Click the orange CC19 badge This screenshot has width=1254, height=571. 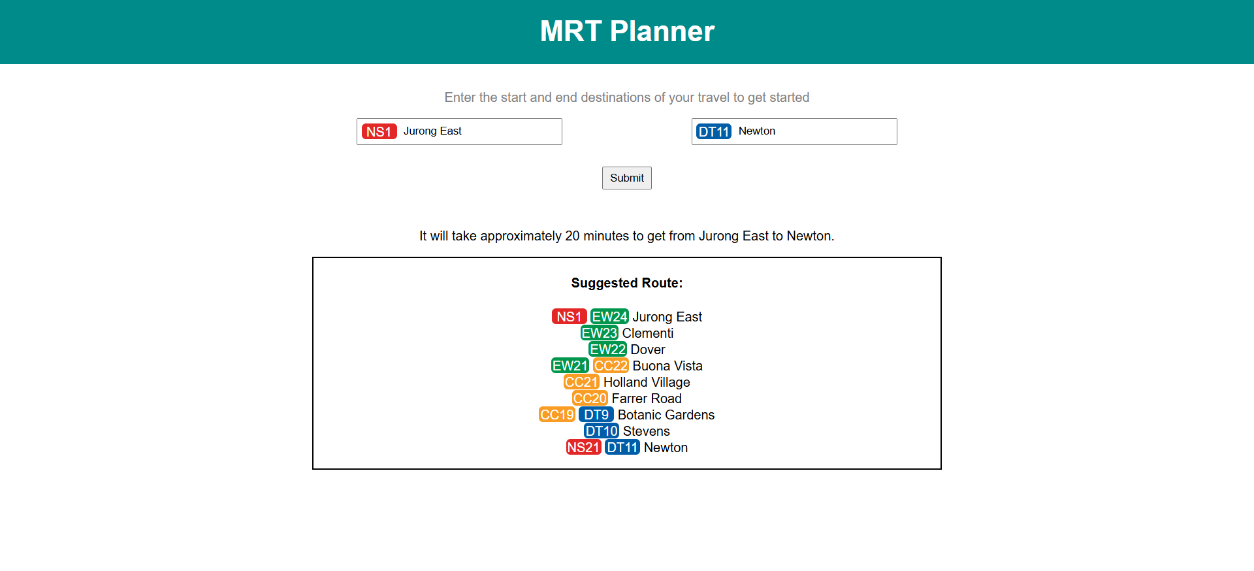click(x=556, y=415)
